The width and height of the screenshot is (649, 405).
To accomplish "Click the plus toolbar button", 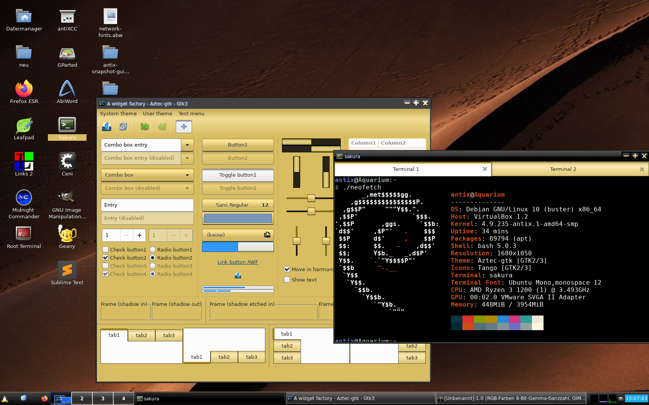I will pos(184,127).
